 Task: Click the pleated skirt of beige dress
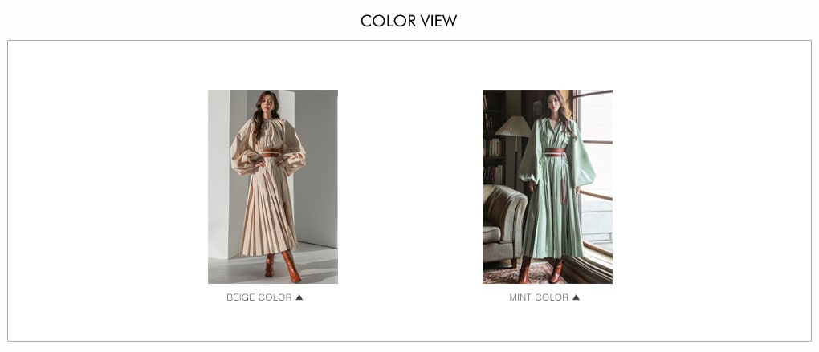[x=269, y=207]
